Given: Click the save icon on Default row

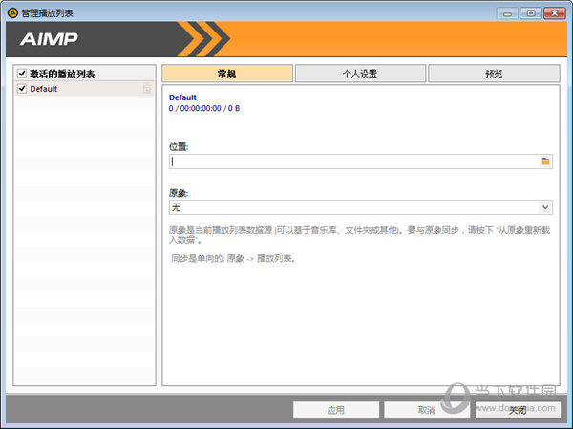Looking at the screenshot, I should (x=146, y=89).
